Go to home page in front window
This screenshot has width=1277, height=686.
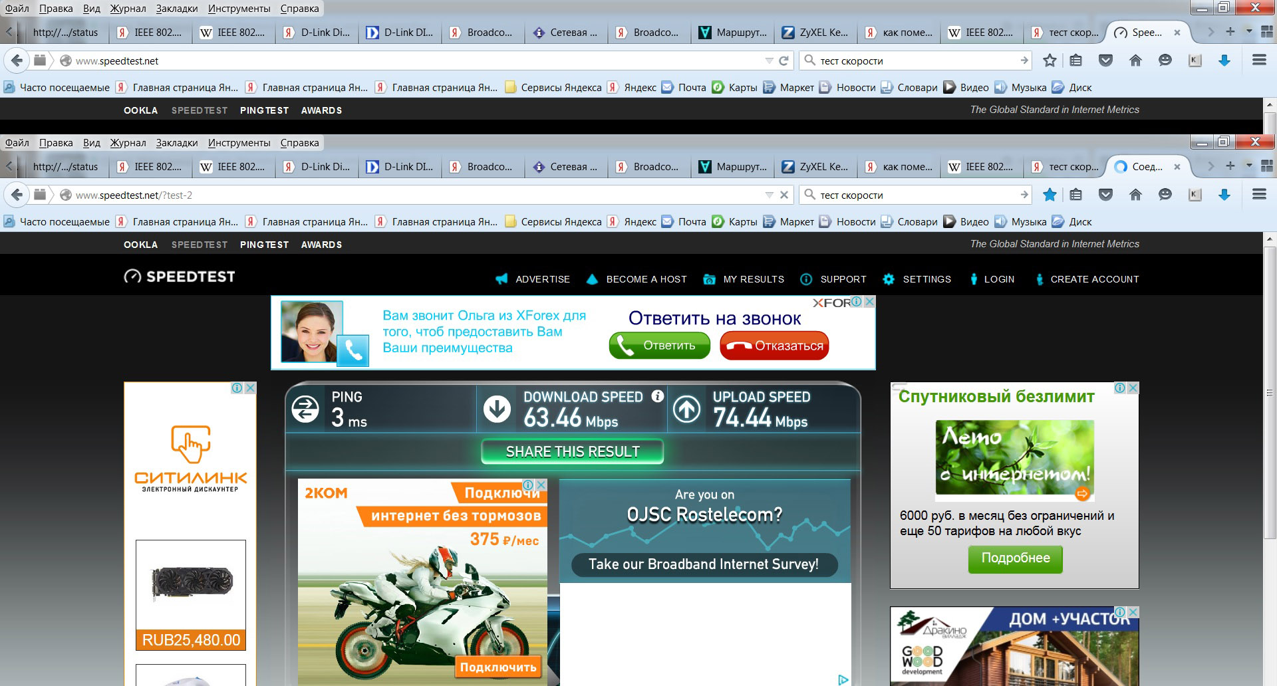[1135, 195]
